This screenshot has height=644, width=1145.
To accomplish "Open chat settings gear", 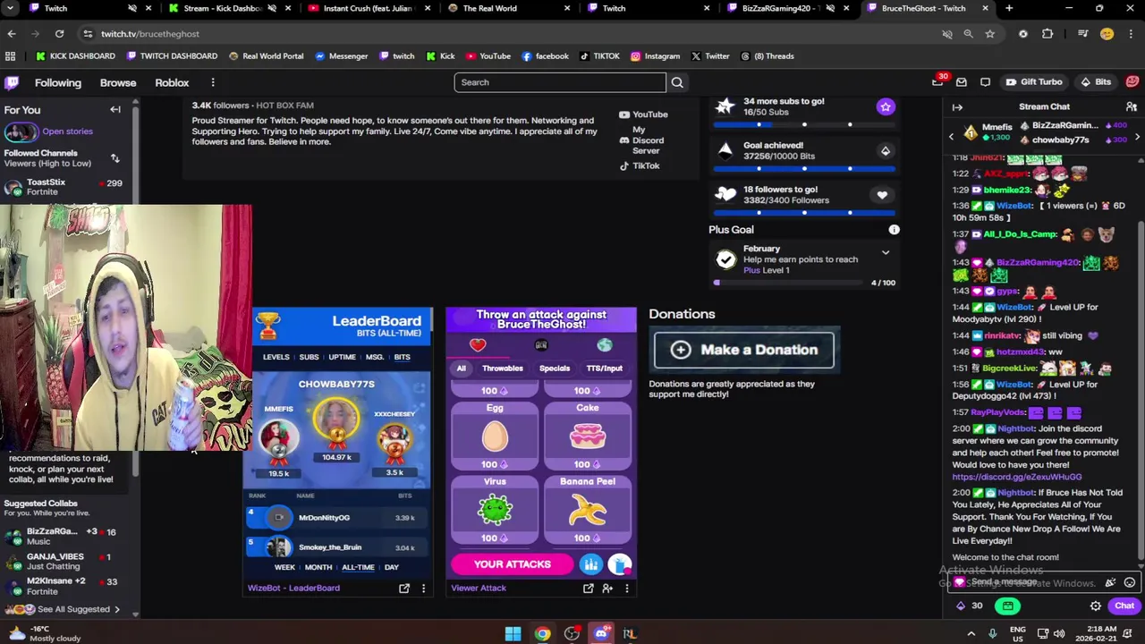I will click(x=1096, y=606).
